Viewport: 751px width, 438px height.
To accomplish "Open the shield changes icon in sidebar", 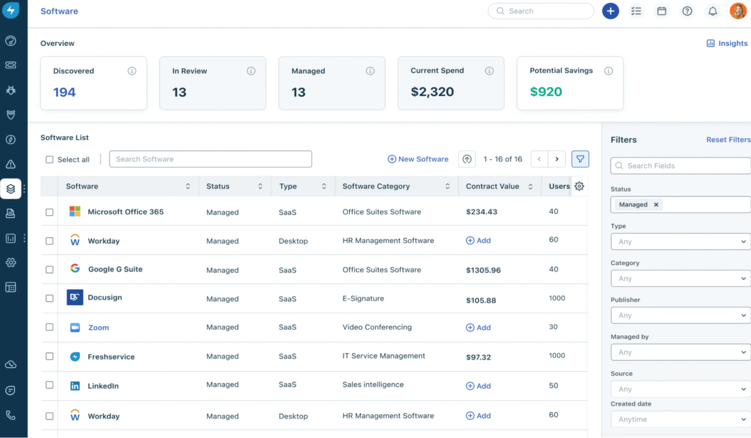I will [11, 115].
